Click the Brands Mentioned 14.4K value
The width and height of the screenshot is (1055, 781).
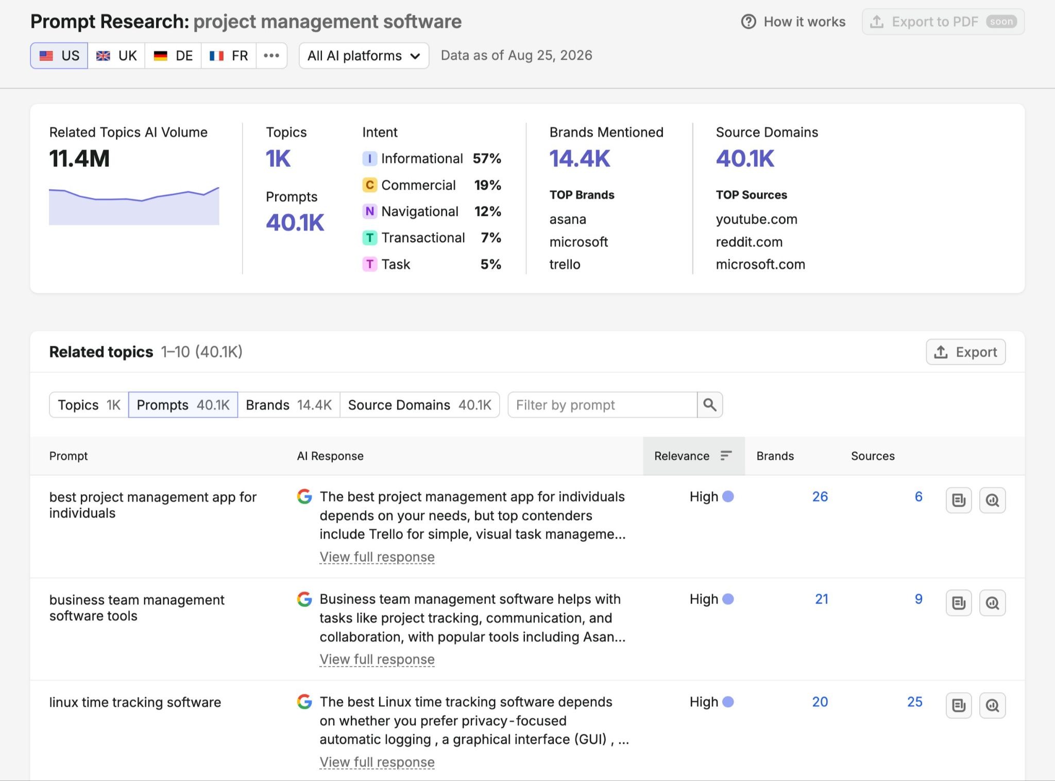580,159
